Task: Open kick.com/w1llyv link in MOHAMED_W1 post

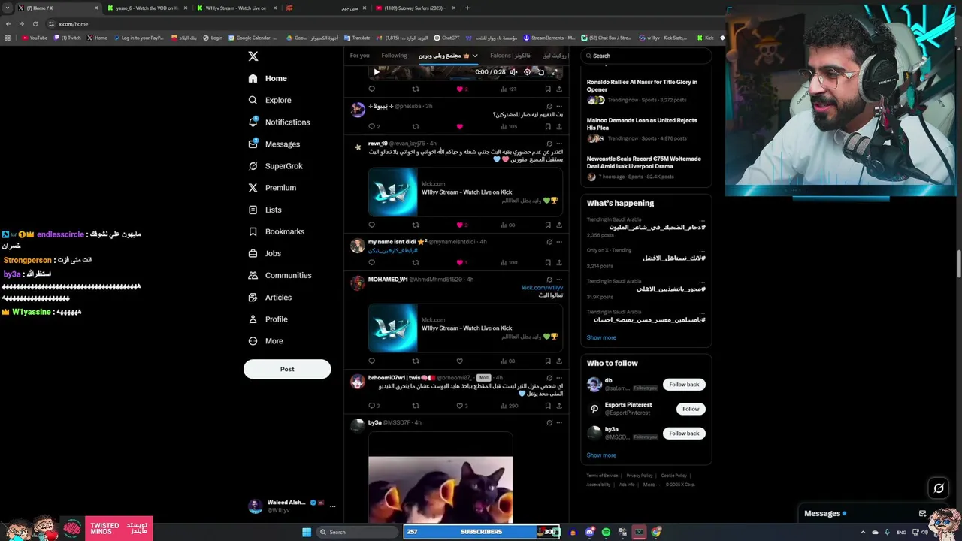Action: click(x=542, y=287)
